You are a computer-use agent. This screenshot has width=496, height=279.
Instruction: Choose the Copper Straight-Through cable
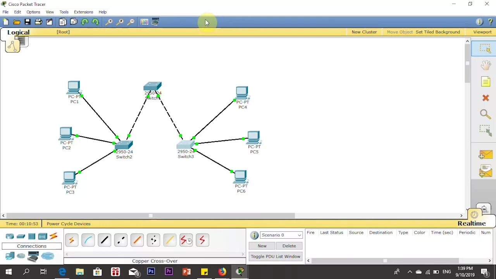pos(104,240)
